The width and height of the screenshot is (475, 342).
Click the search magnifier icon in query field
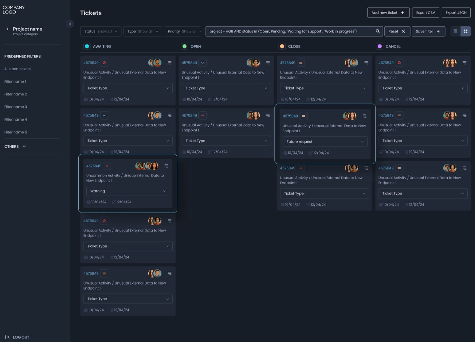[378, 31]
